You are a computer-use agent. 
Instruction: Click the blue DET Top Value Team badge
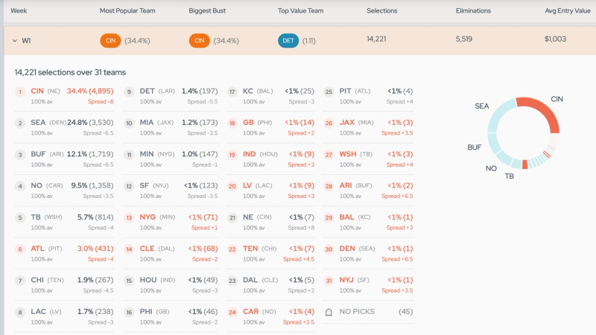288,41
